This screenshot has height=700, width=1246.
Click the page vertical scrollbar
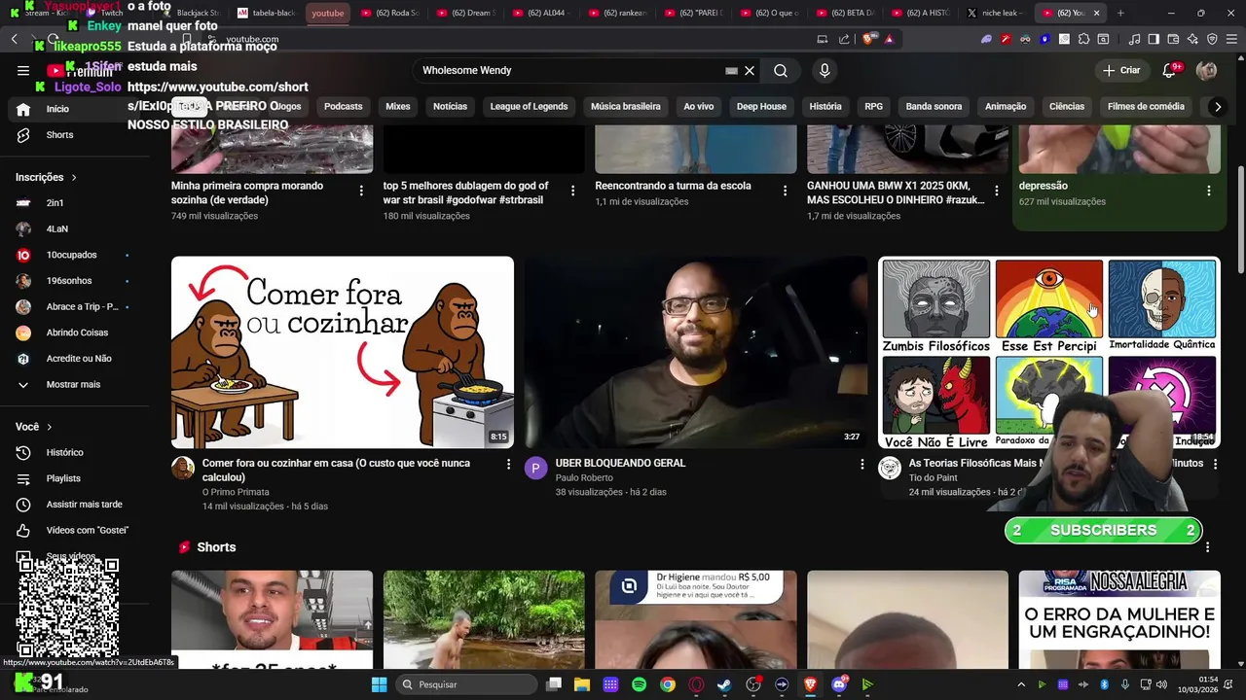coord(1240,221)
